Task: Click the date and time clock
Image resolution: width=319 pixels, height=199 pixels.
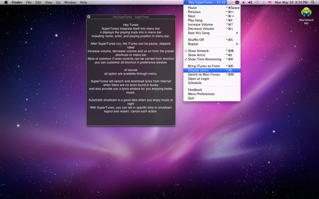Action: point(291,2)
